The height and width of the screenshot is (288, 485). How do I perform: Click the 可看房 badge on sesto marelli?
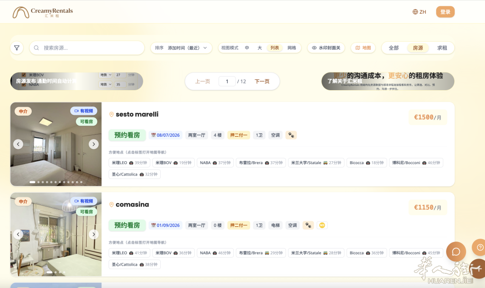point(86,122)
